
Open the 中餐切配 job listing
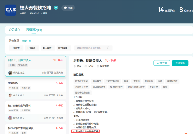point(36,89)
